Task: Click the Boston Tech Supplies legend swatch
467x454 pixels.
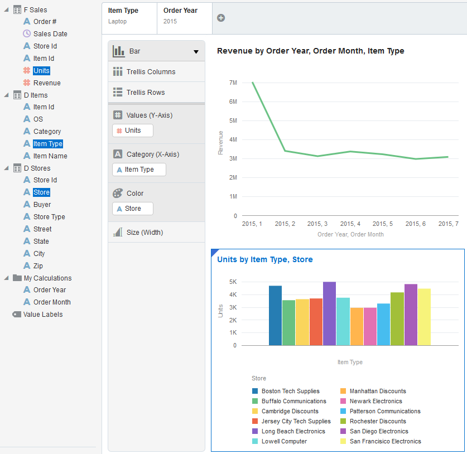Action: pos(255,391)
